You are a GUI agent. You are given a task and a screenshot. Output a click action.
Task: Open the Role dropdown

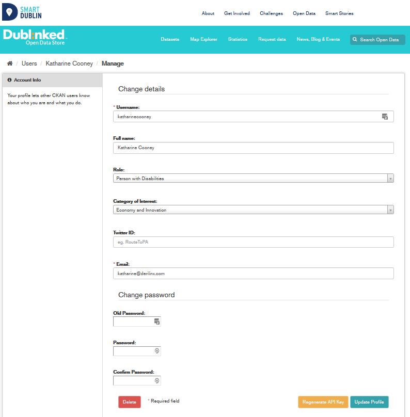tap(253, 179)
